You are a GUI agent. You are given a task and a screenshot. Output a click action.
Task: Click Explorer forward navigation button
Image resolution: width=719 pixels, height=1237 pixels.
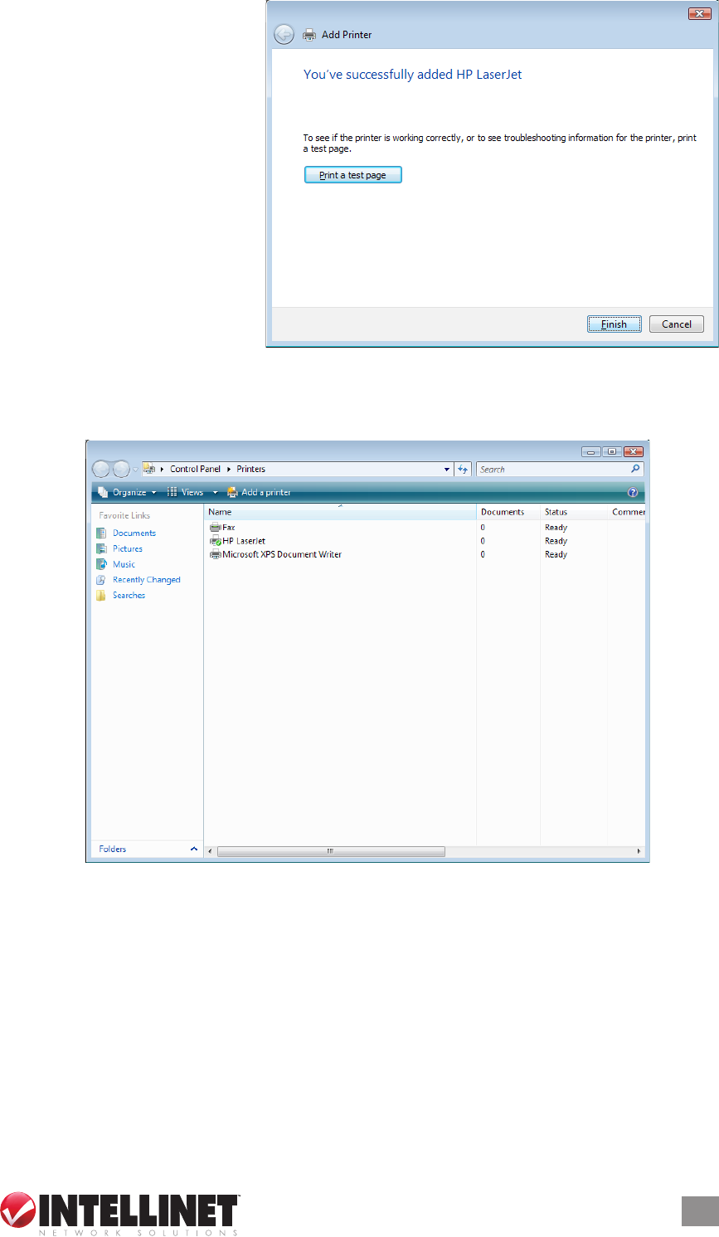121,469
